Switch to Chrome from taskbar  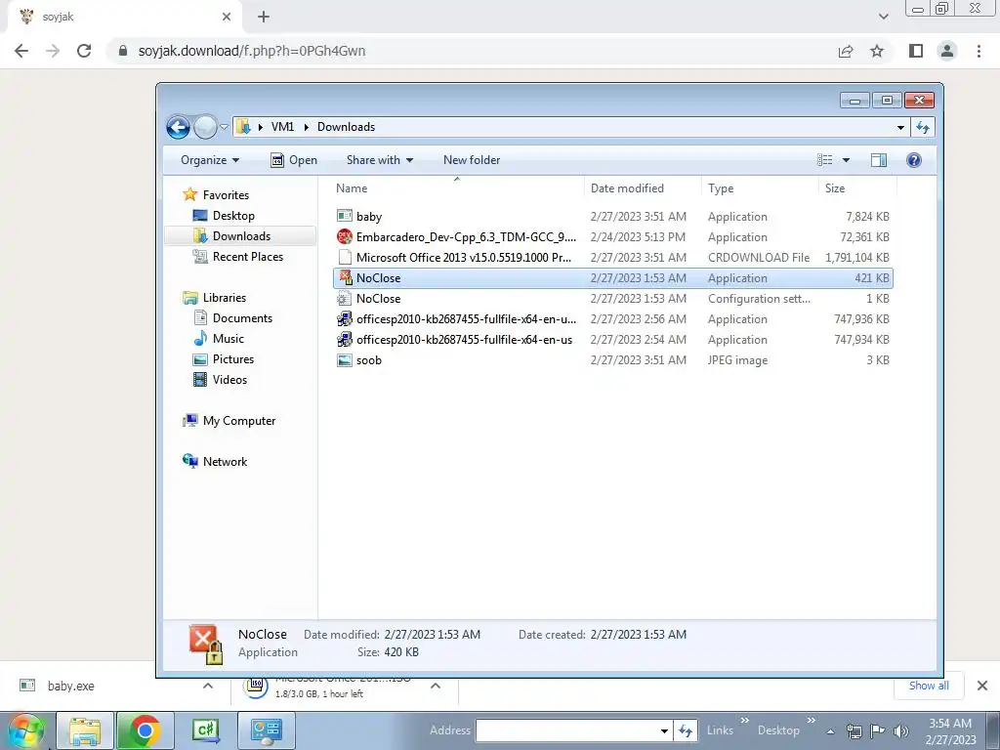[x=145, y=730]
